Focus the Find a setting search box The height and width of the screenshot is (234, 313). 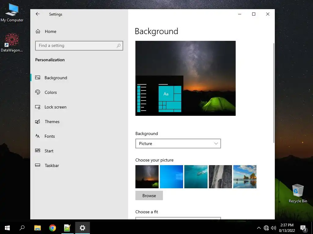coord(79,46)
